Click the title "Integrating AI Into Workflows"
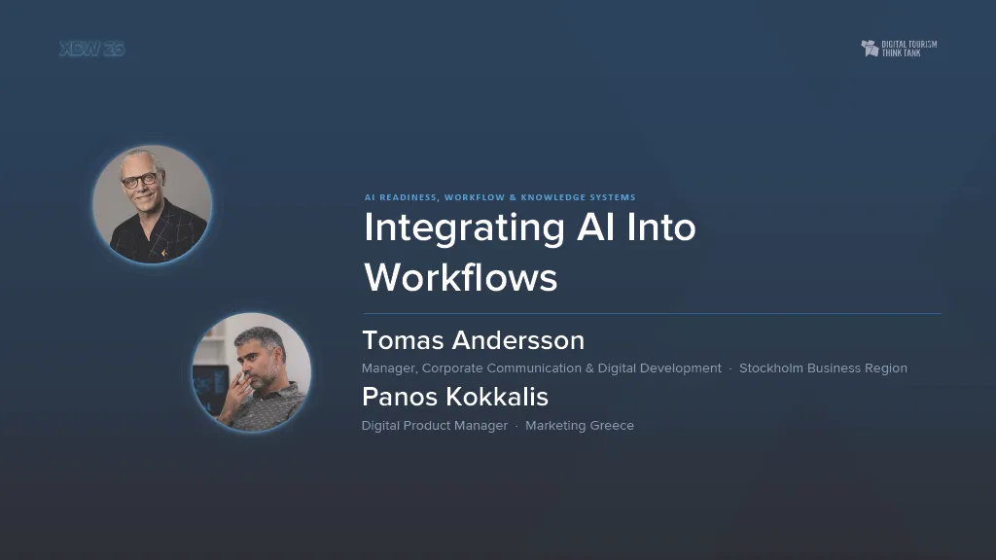The height and width of the screenshot is (560, 996). point(530,252)
